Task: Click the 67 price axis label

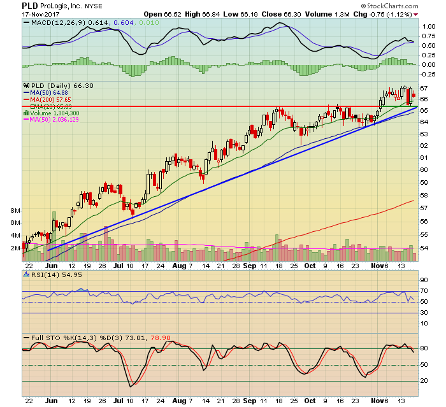Action: point(424,88)
